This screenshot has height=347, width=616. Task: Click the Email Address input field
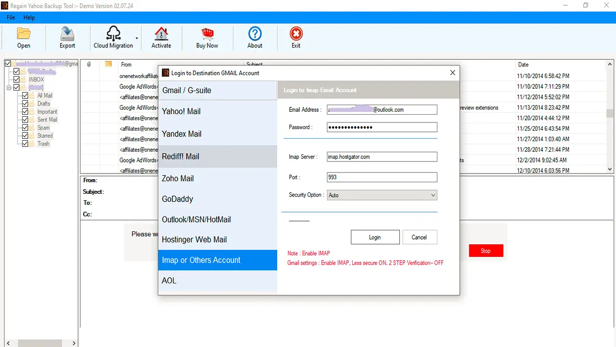[x=382, y=109]
